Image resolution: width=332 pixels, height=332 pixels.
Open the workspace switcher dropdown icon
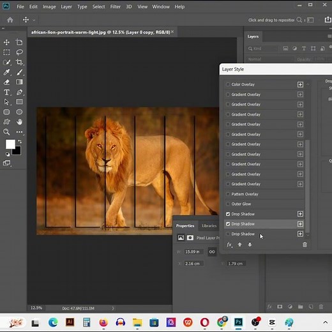[310, 20]
